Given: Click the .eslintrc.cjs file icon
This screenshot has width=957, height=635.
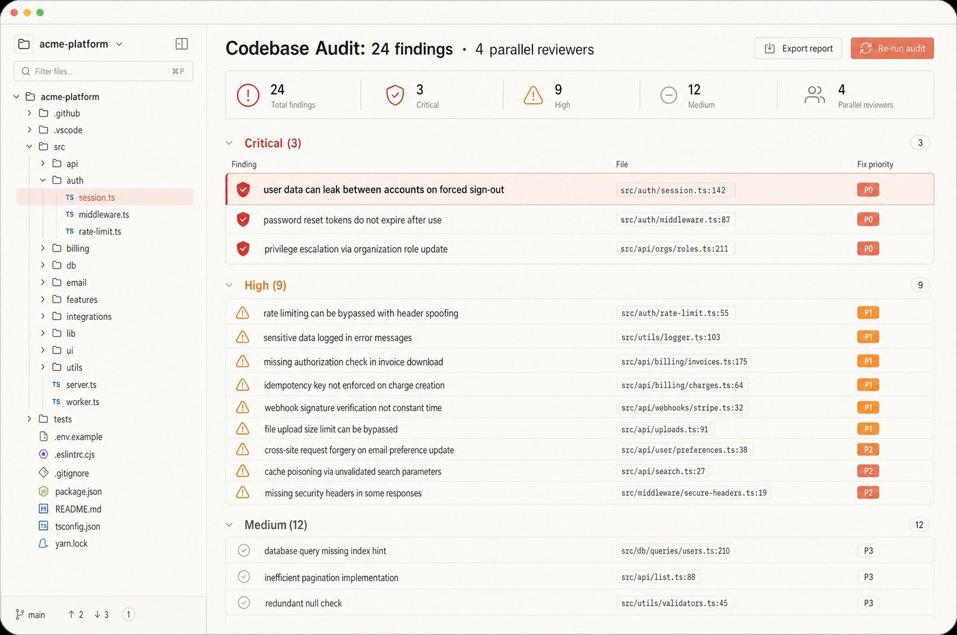Looking at the screenshot, I should click(x=43, y=455).
